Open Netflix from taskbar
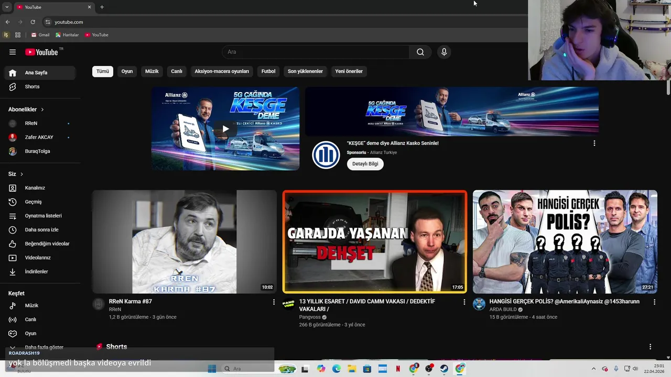This screenshot has height=377, width=671. [x=397, y=369]
